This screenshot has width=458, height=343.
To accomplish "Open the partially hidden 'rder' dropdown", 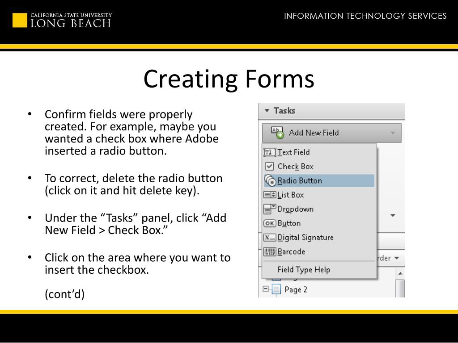I will click(x=389, y=258).
